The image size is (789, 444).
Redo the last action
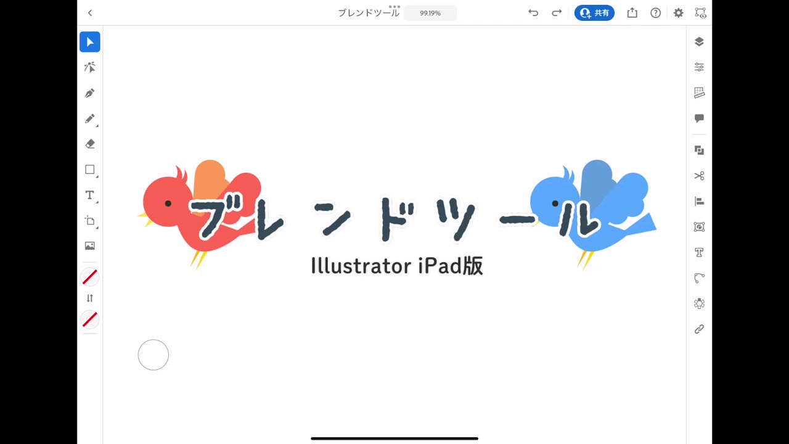point(557,13)
